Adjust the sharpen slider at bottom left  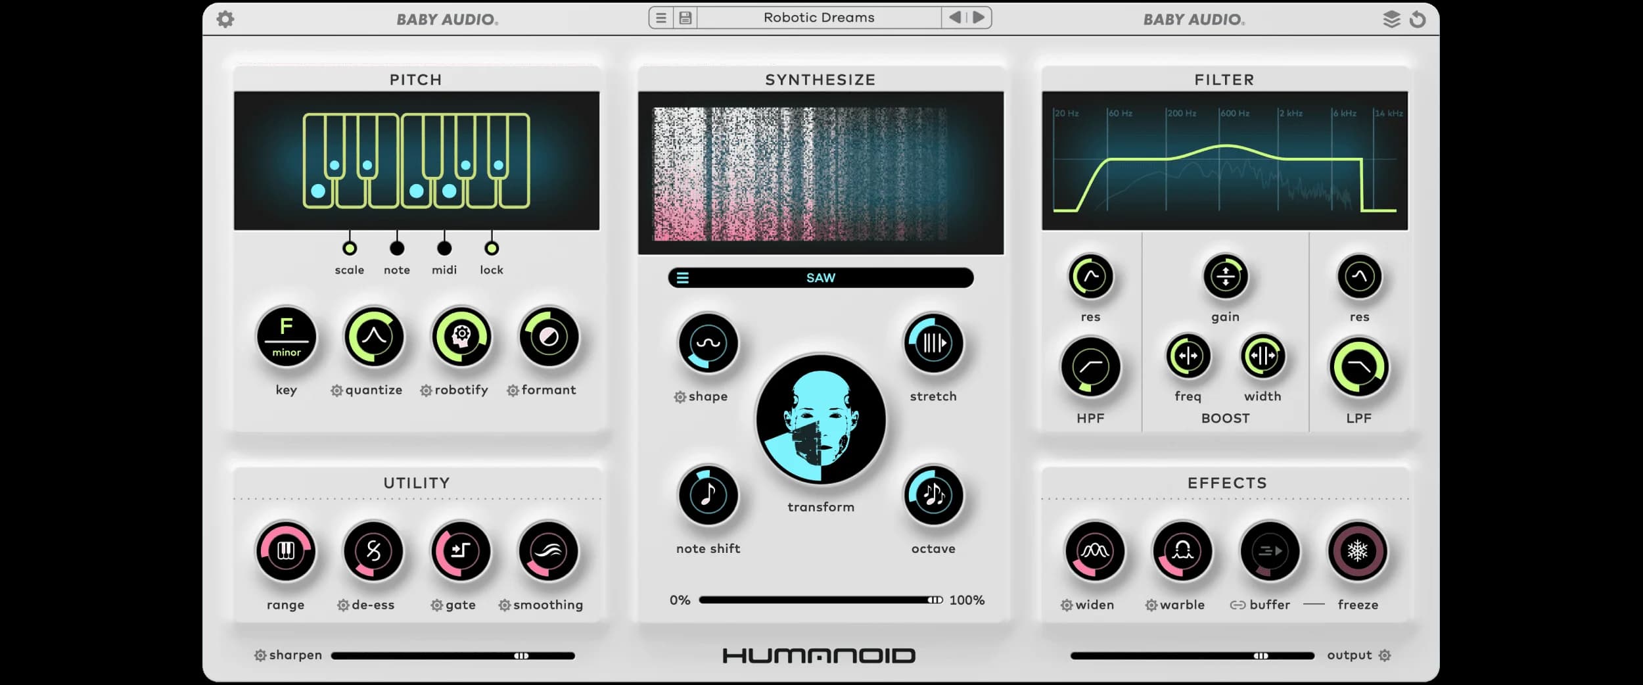[521, 655]
